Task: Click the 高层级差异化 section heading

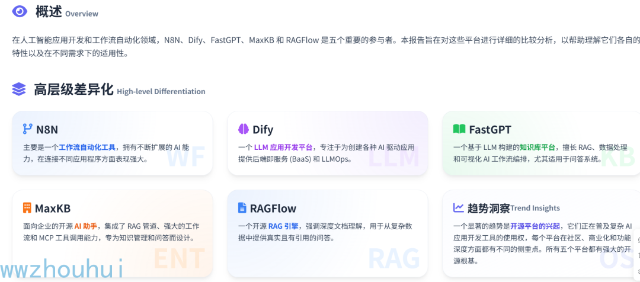Action: 73,89
